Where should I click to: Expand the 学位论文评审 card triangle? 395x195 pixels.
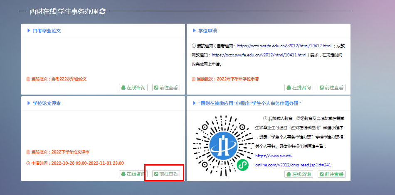pos(29,103)
